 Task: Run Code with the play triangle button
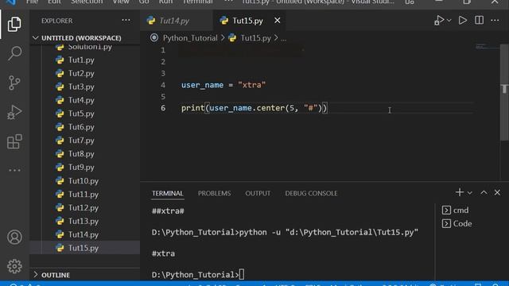coord(463,21)
